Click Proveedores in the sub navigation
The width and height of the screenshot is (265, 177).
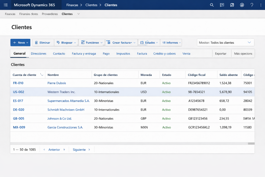50,14
